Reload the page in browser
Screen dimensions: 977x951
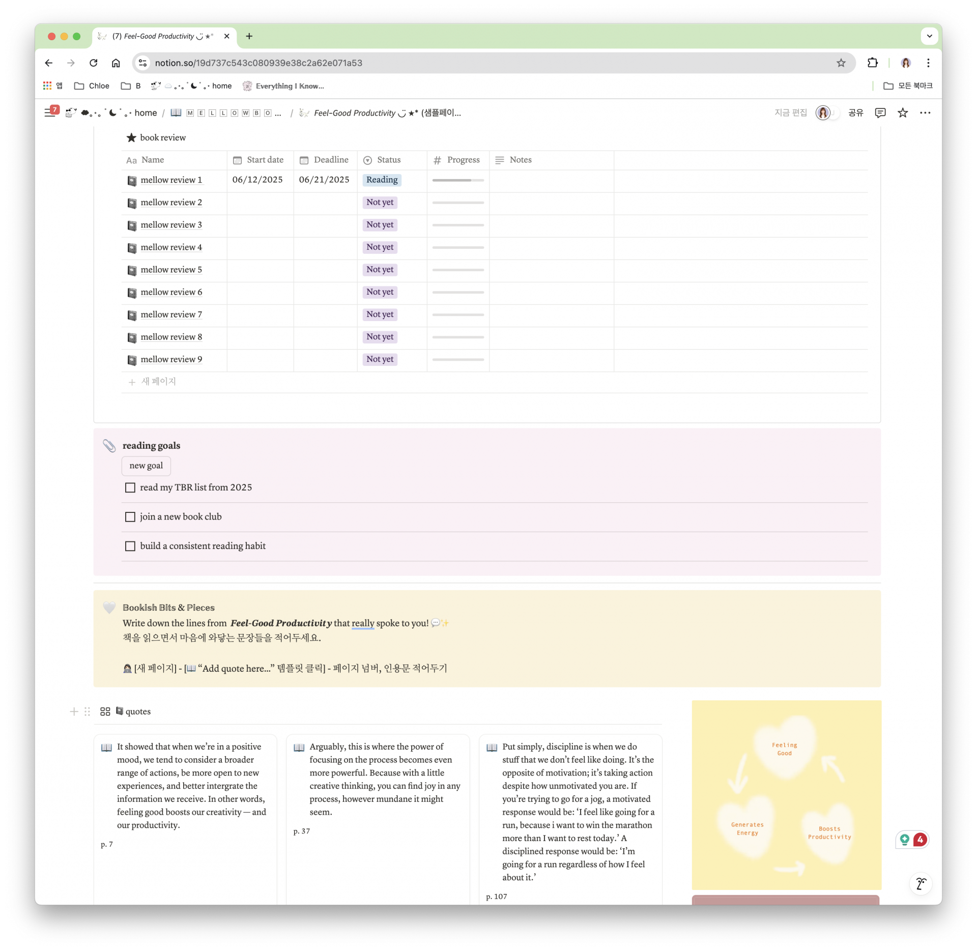click(x=93, y=63)
